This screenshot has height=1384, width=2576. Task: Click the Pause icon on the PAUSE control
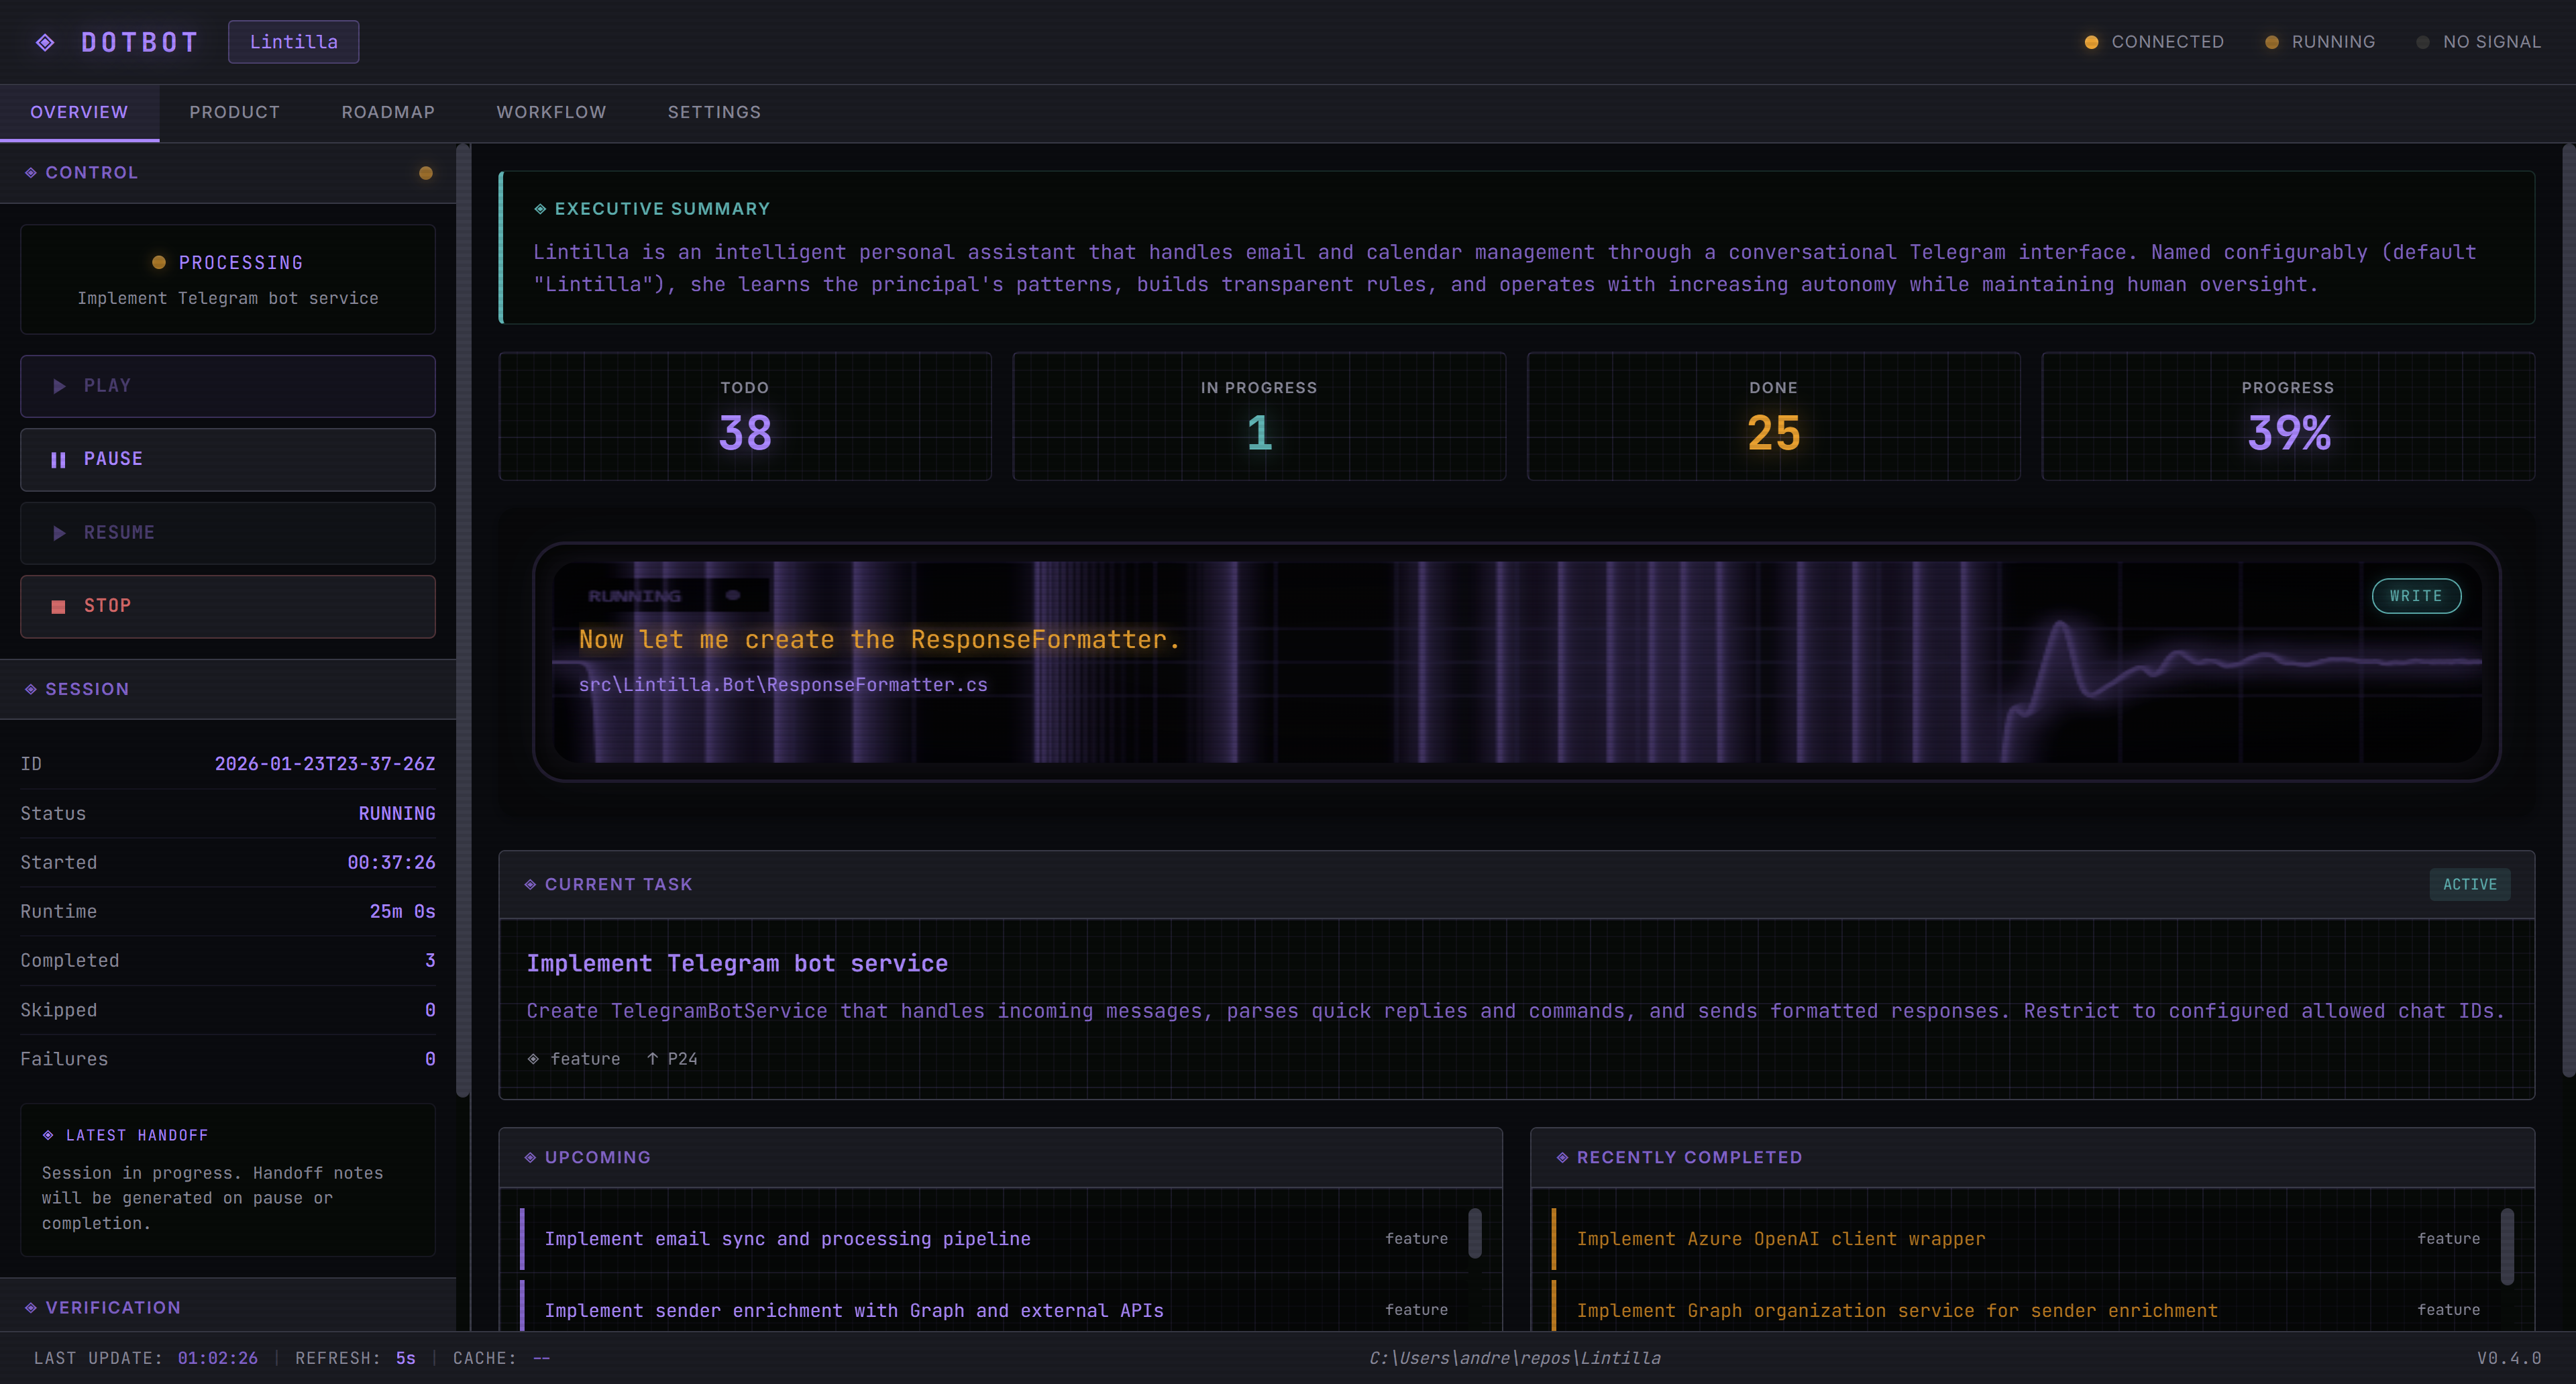(x=58, y=459)
